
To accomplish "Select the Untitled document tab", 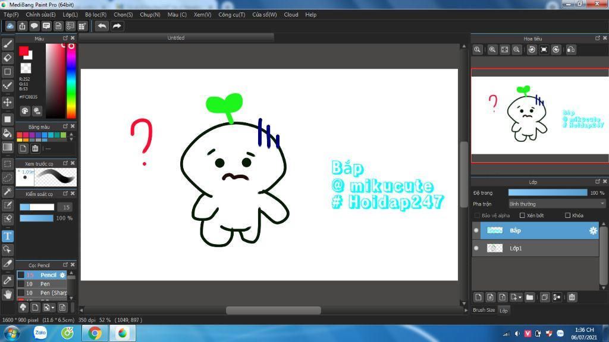I will tap(176, 37).
